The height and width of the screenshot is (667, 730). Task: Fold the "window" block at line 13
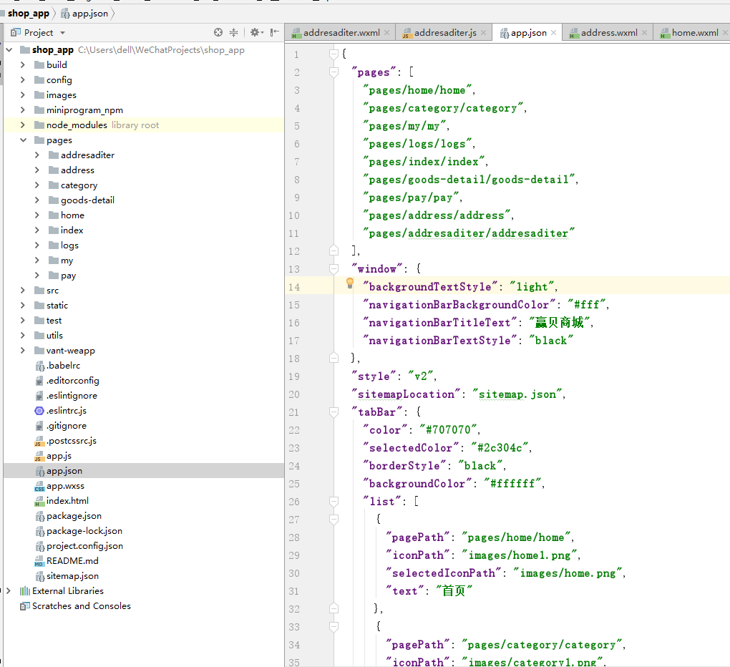pyautogui.click(x=334, y=269)
